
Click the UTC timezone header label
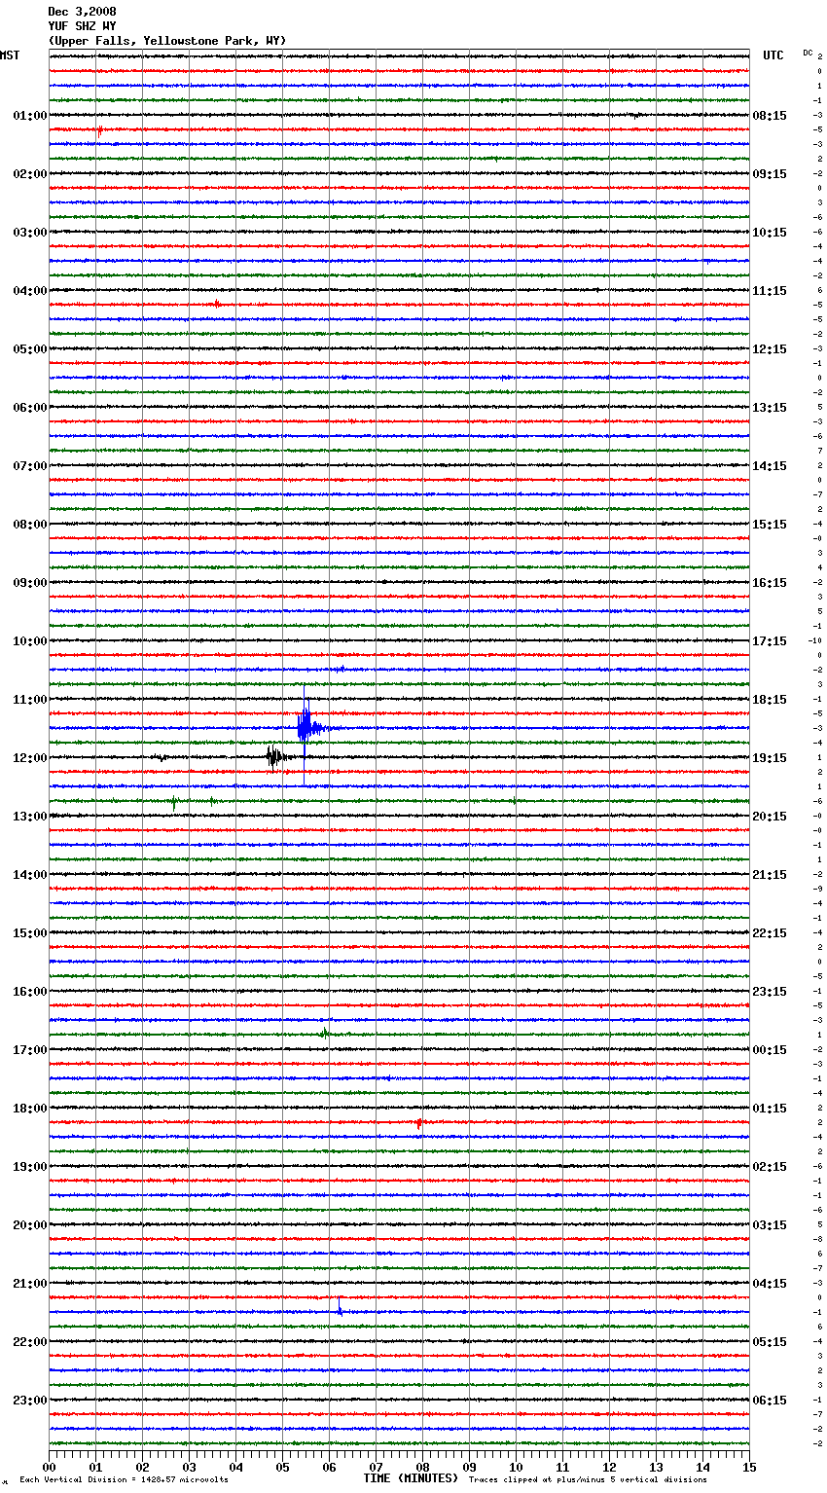773,55
